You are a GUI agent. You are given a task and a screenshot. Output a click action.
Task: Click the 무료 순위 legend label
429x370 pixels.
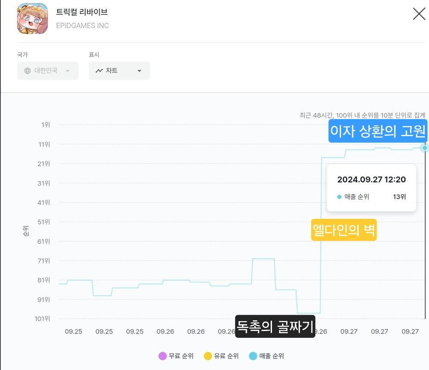coord(181,356)
